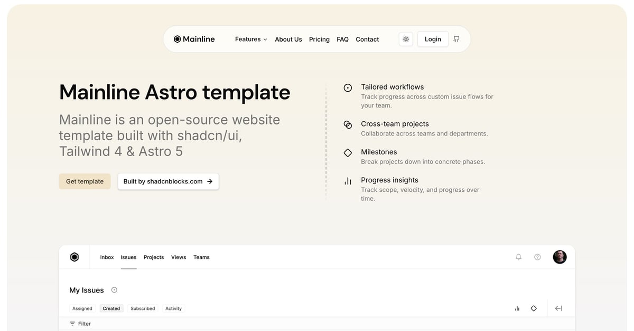
Task: Click the notification bell icon
Action: click(518, 257)
